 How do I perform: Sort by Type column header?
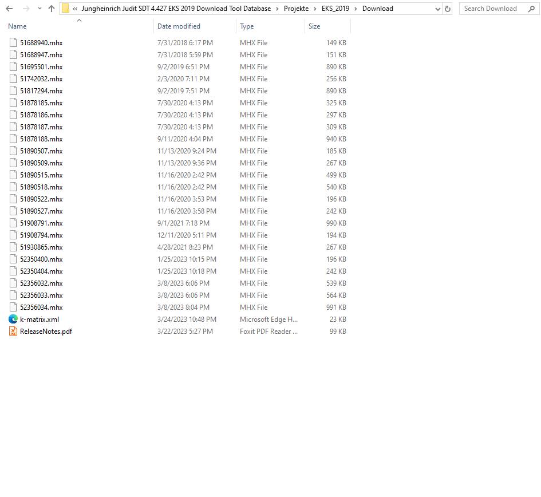tap(247, 26)
